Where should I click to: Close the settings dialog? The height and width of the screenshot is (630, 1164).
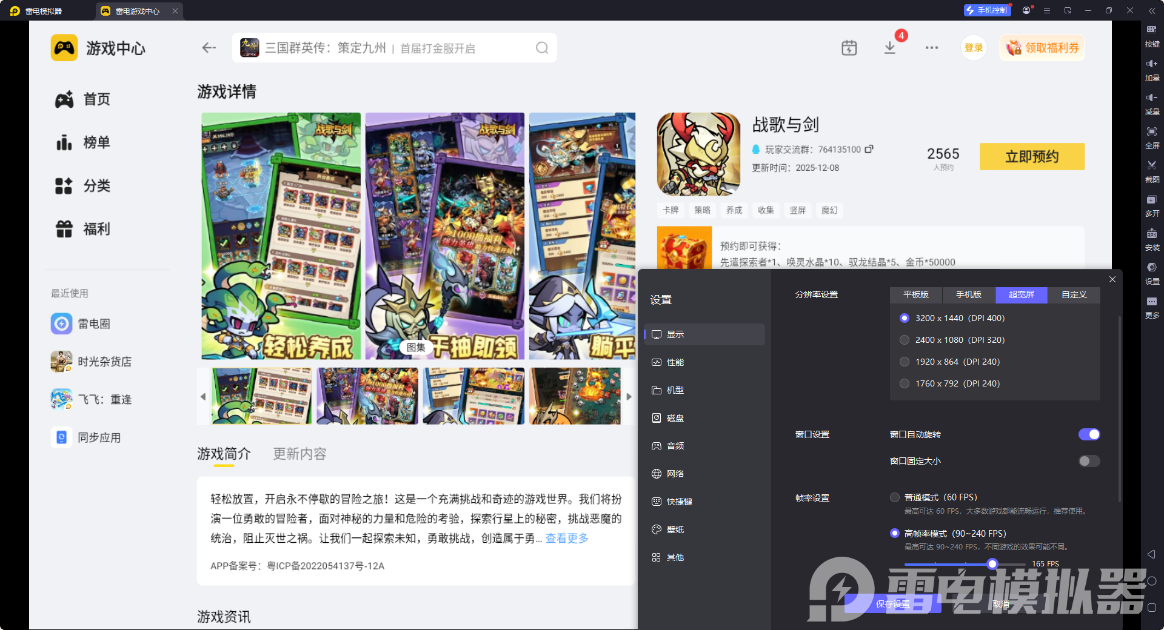click(x=1112, y=279)
